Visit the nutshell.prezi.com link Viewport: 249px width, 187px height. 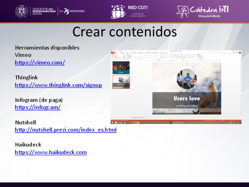click(66, 130)
